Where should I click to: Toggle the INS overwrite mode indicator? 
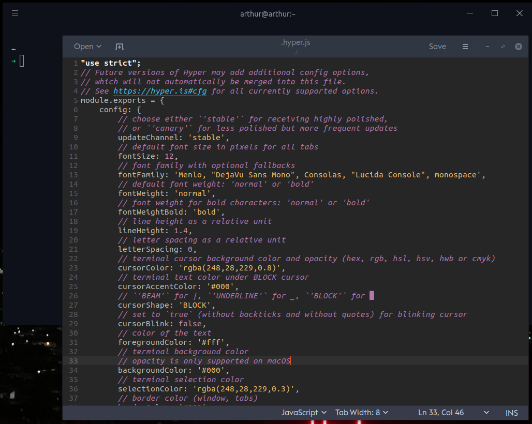[x=511, y=413]
